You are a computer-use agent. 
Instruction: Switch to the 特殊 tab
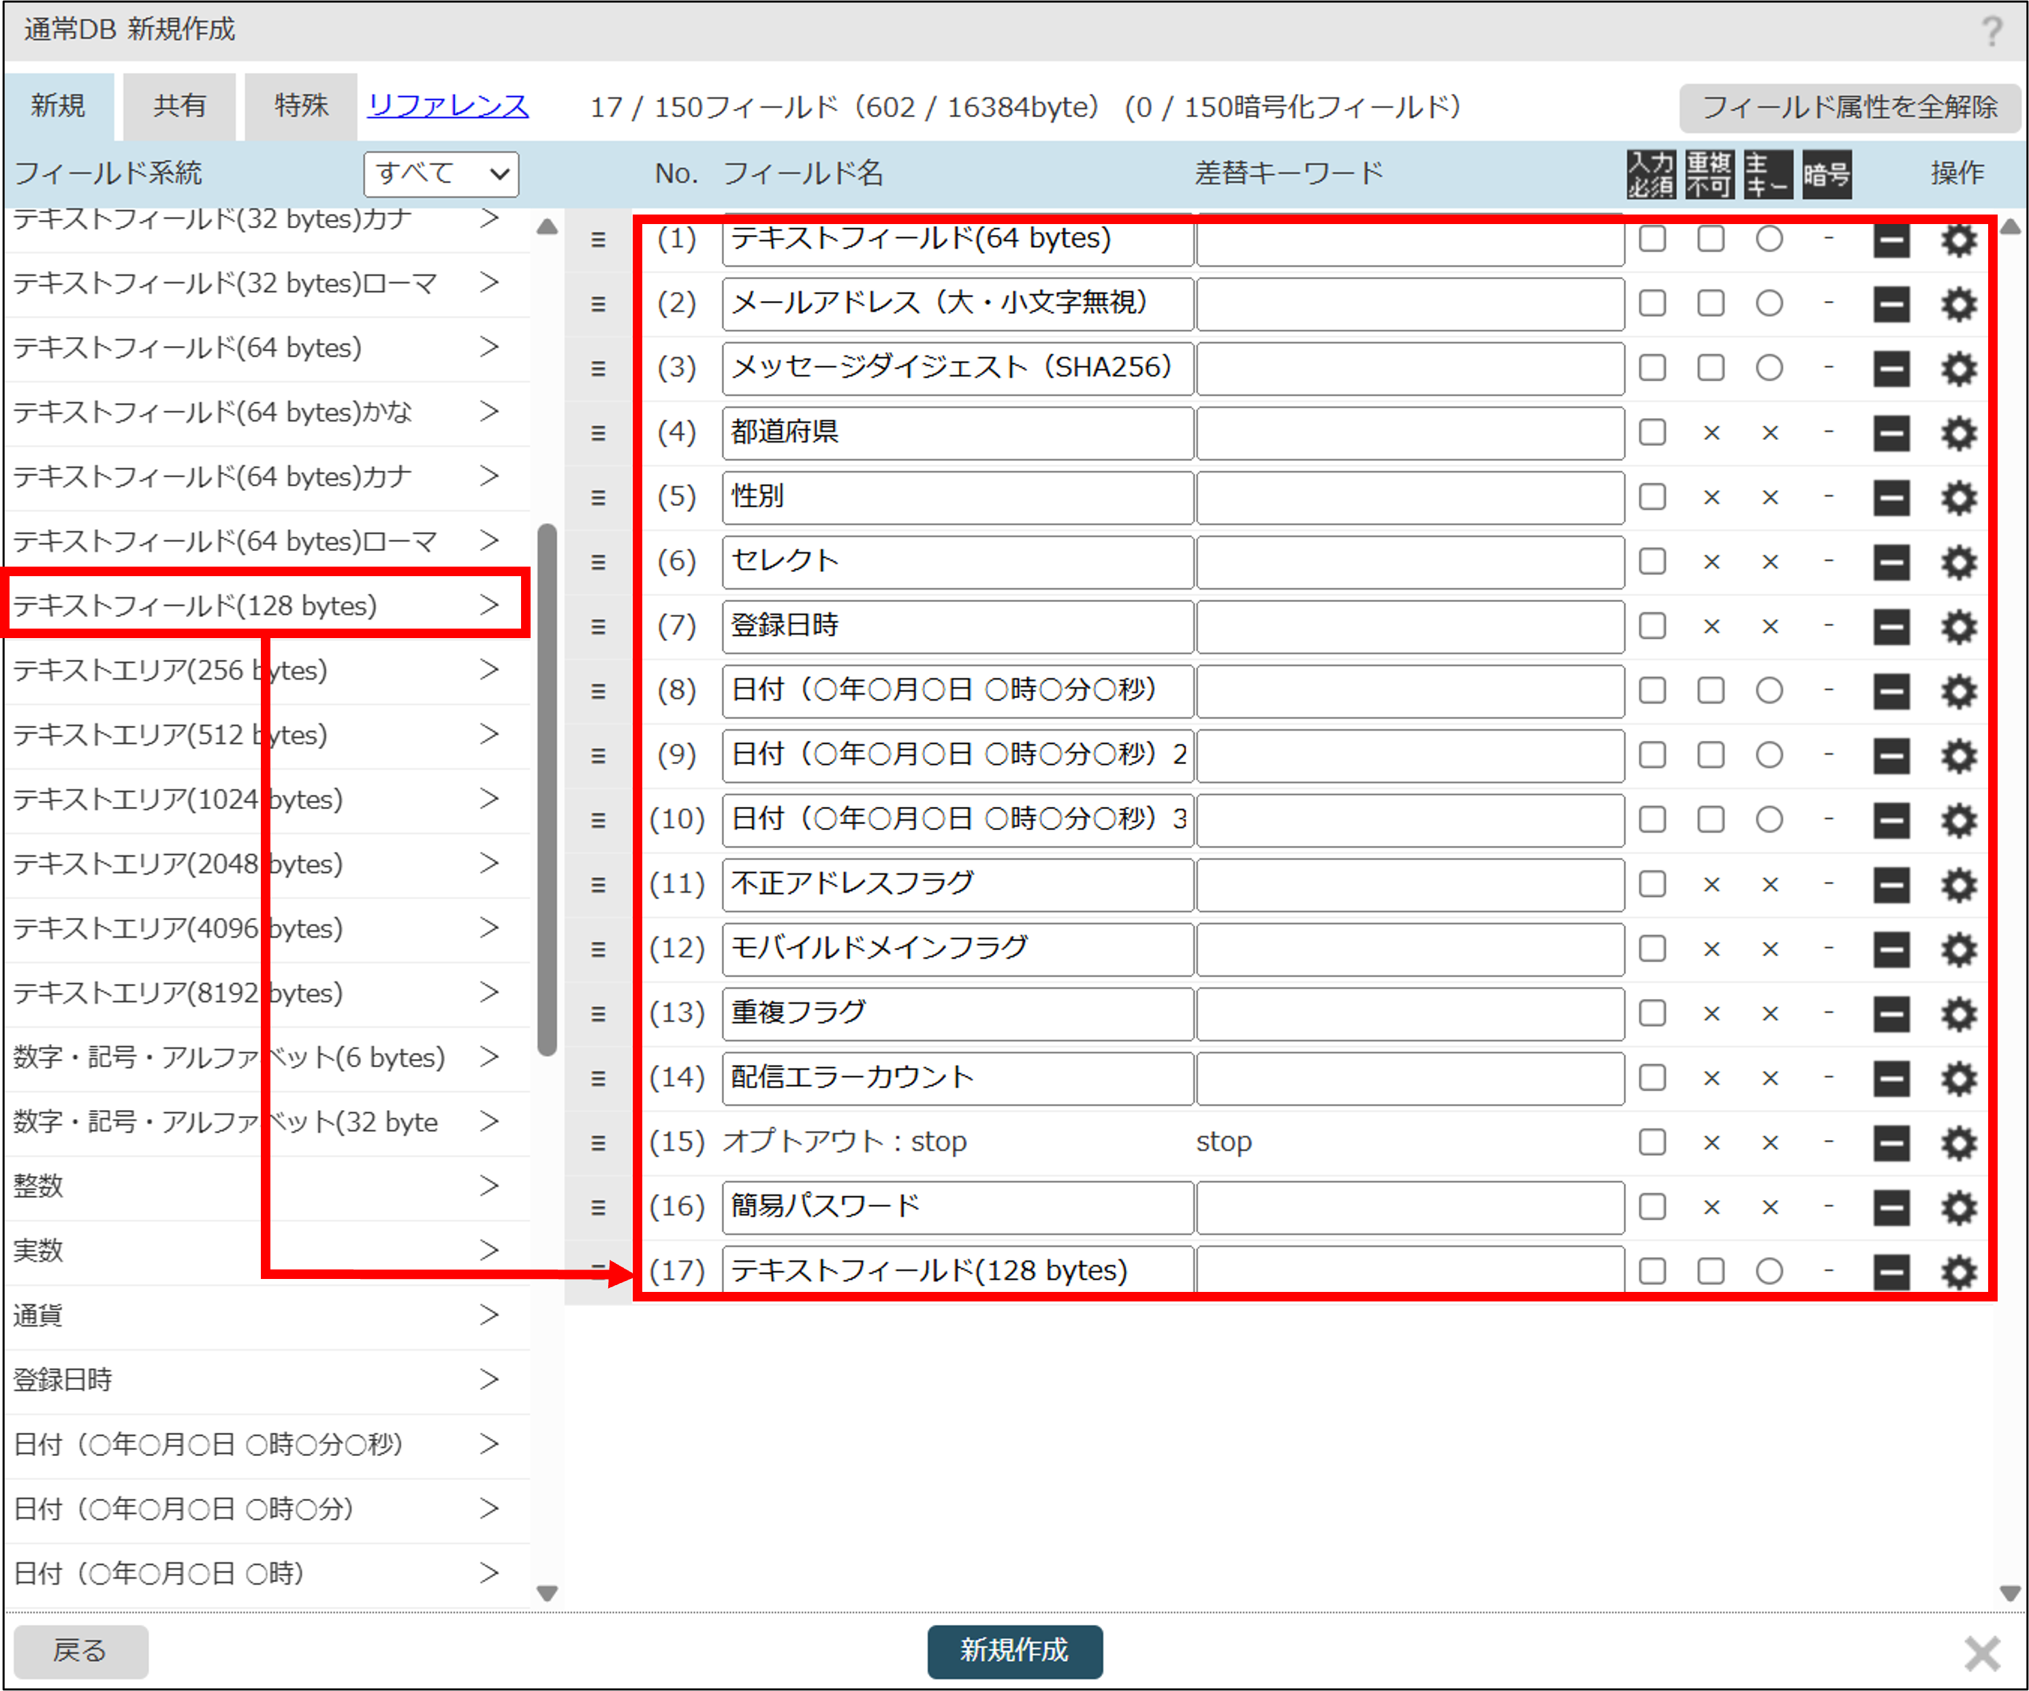300,106
